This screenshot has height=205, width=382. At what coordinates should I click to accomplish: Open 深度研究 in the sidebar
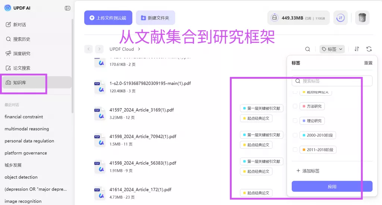pyautogui.click(x=18, y=54)
